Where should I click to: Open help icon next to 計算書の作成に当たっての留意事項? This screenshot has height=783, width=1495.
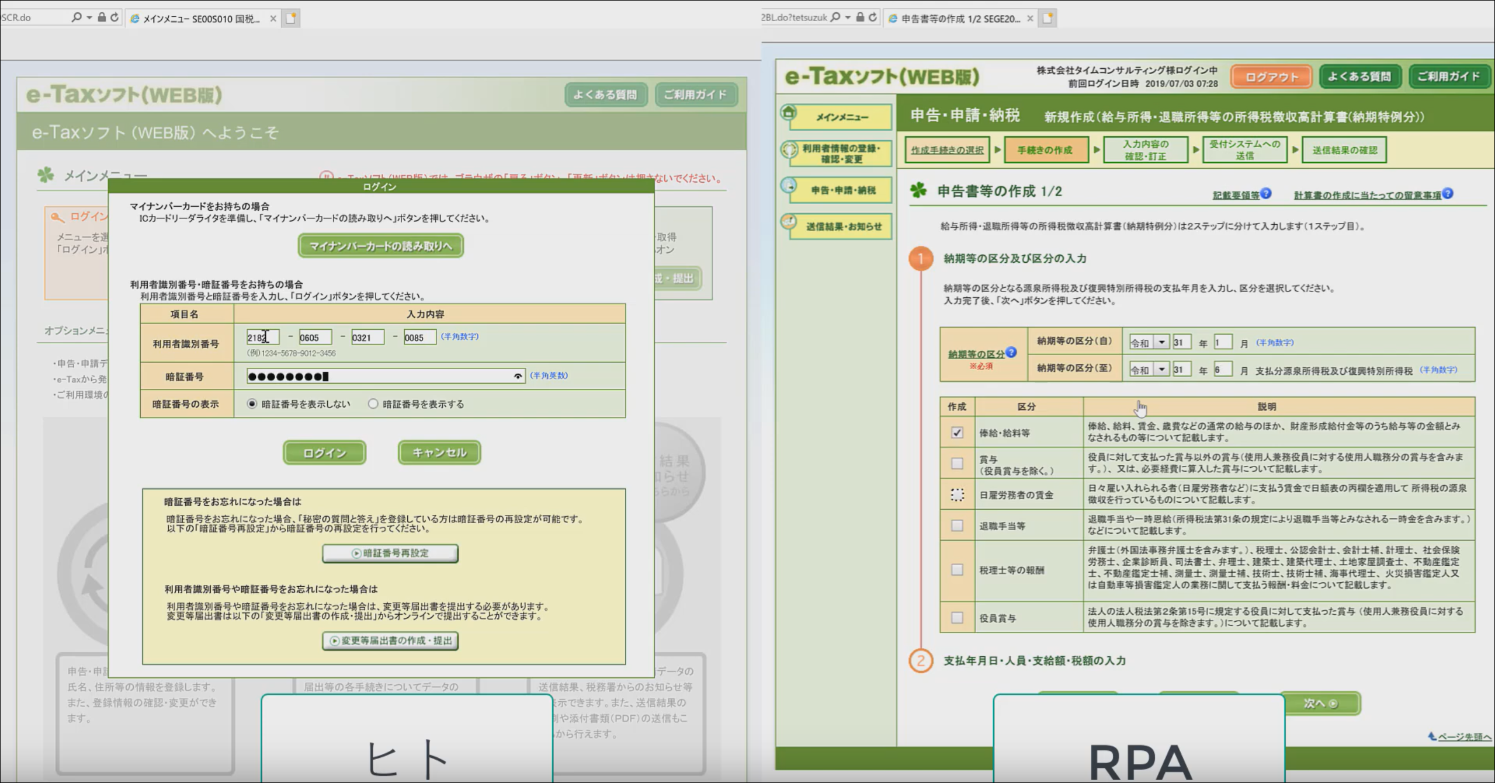coord(1447,193)
